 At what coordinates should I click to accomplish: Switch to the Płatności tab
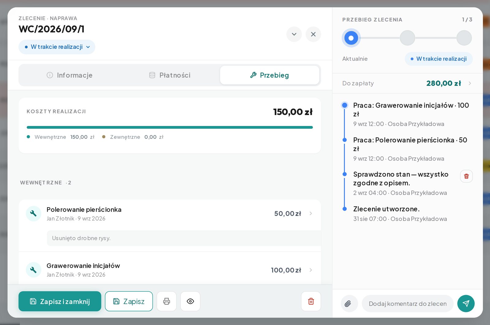(170, 75)
